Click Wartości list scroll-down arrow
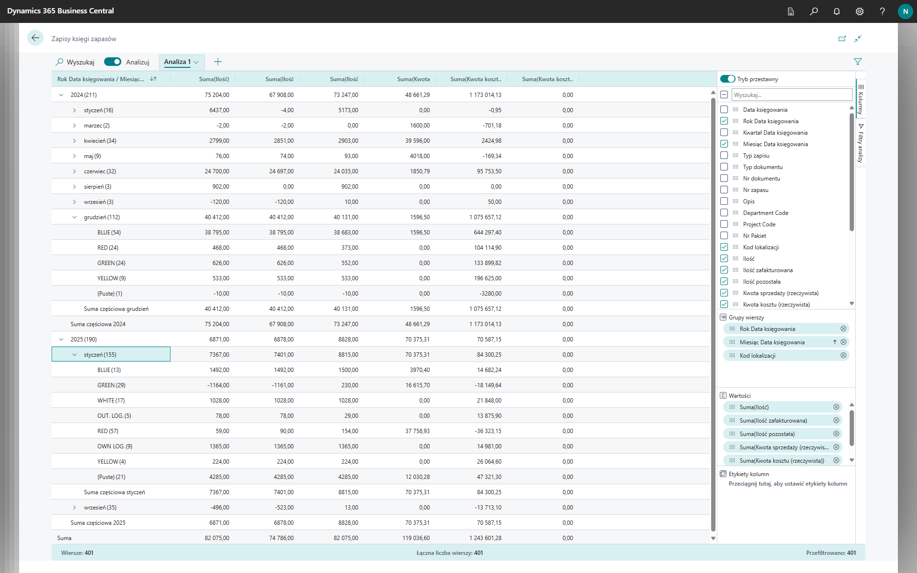Viewport: 917px width, 573px height. 852,460
